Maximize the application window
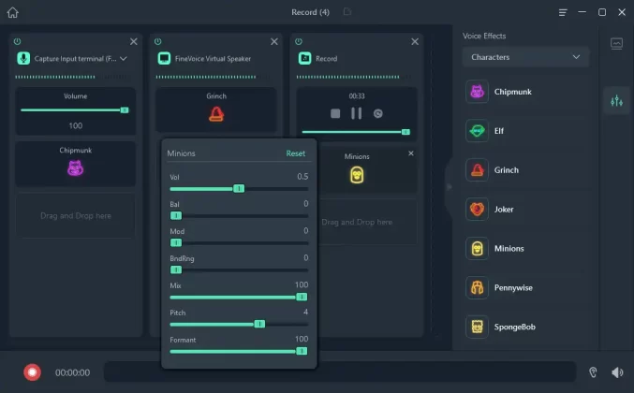 pyautogui.click(x=602, y=12)
